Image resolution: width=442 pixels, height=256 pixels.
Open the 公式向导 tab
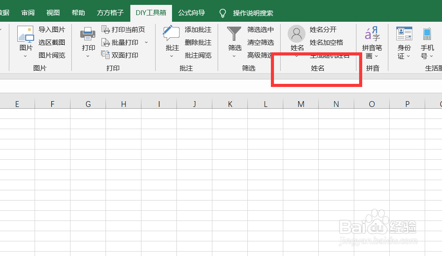point(192,13)
